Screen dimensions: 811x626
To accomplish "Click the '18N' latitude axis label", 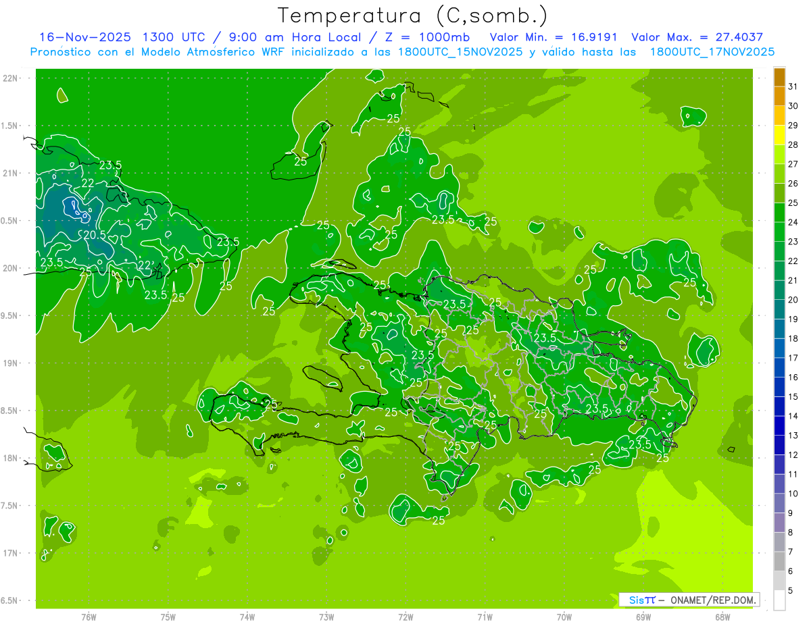I will tap(11, 458).
